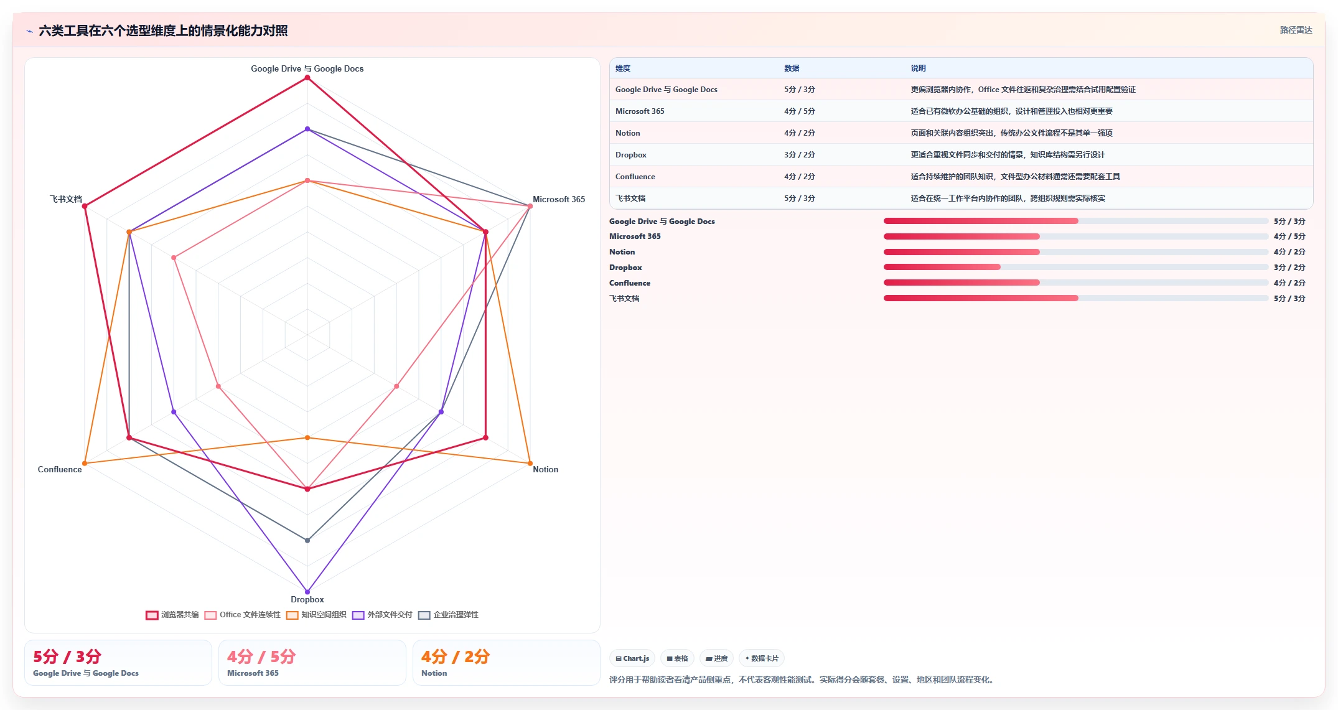Toggle the 外部文件交付 legend series
This screenshot has height=710, width=1338.
[x=382, y=615]
